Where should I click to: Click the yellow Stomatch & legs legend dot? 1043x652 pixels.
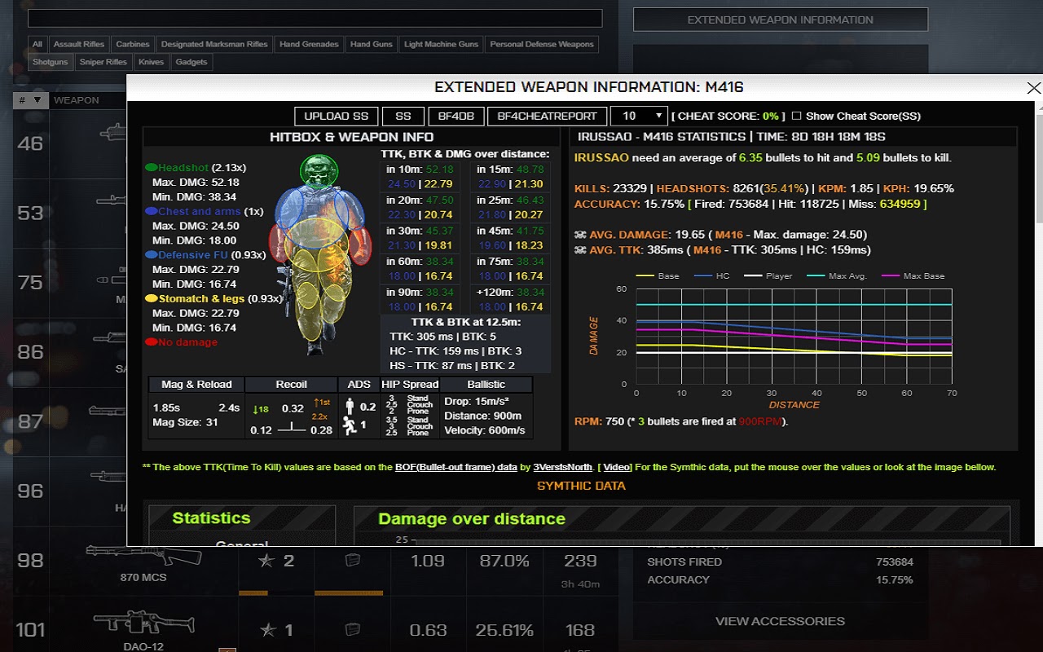coord(152,298)
